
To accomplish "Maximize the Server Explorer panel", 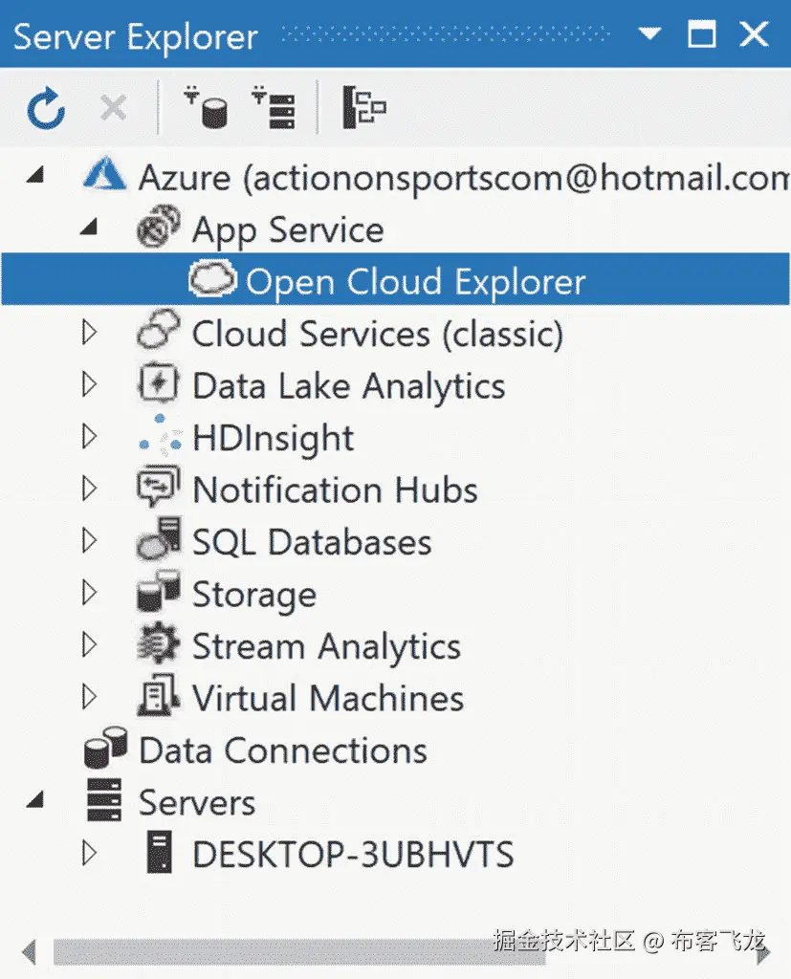I will [x=702, y=33].
